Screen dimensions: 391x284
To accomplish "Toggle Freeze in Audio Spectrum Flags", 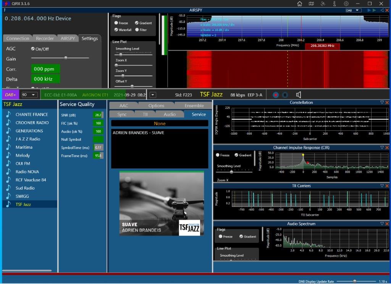I will coord(220,236).
